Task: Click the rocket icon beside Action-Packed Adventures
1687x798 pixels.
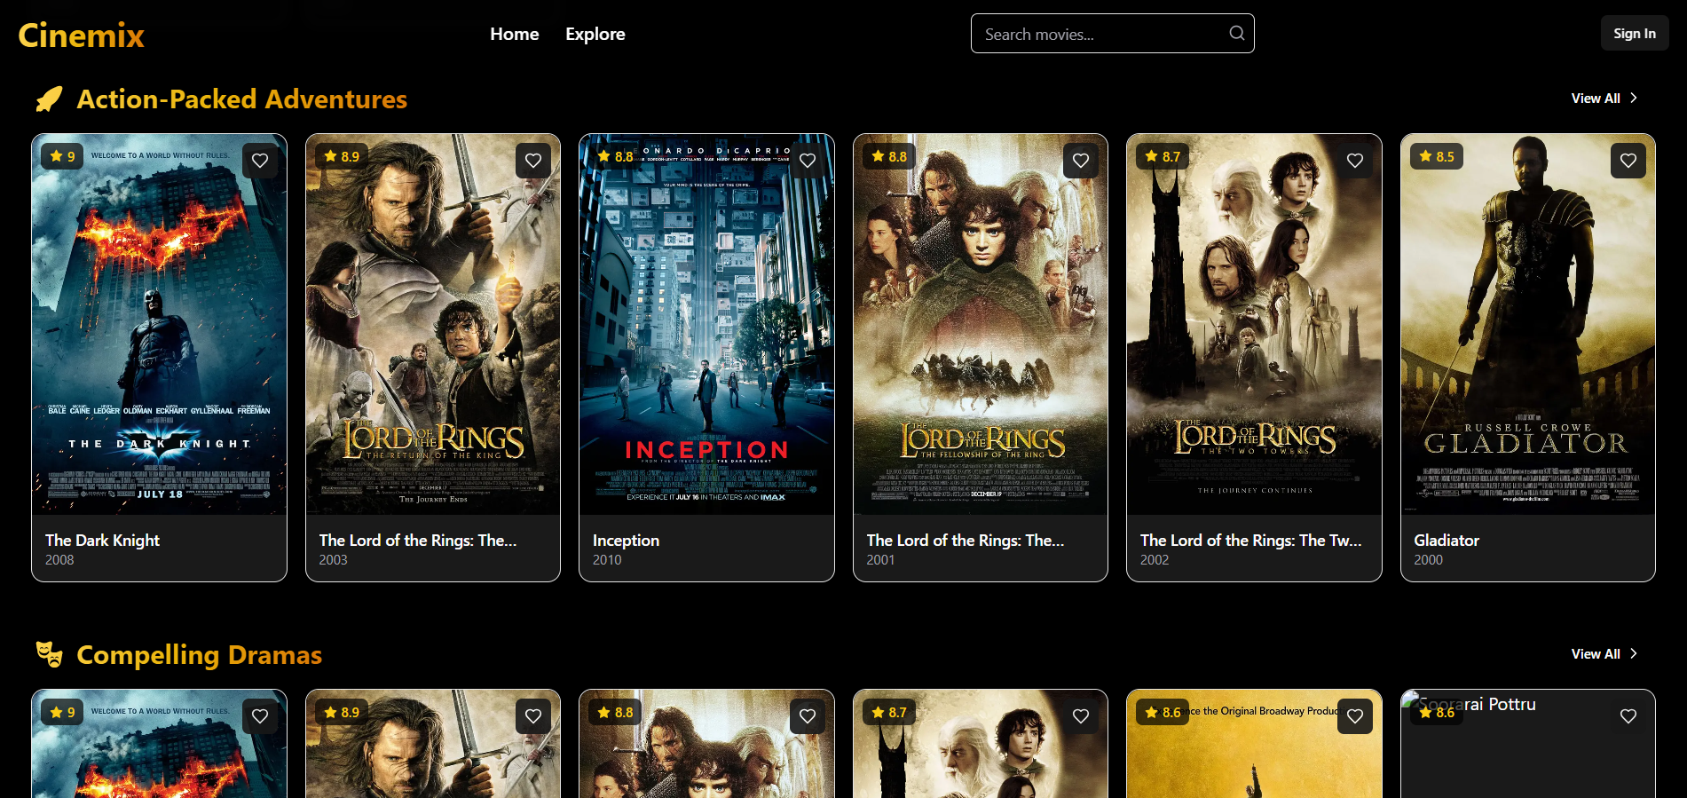Action: pos(49,99)
